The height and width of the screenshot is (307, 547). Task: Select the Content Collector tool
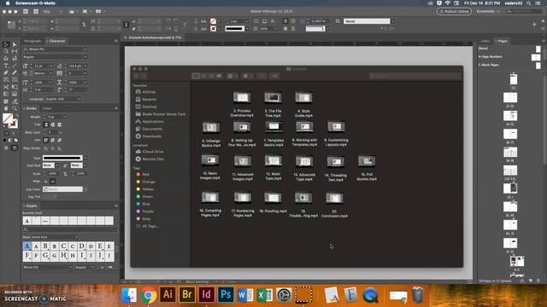[x=6, y=59]
